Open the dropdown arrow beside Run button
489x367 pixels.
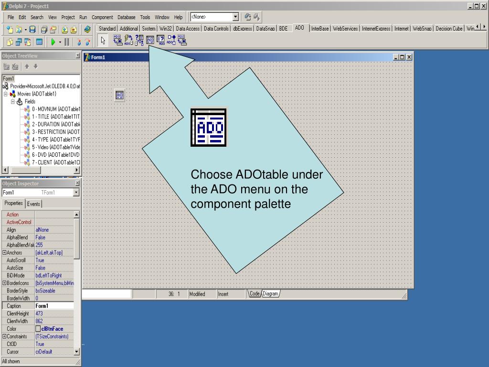60,42
